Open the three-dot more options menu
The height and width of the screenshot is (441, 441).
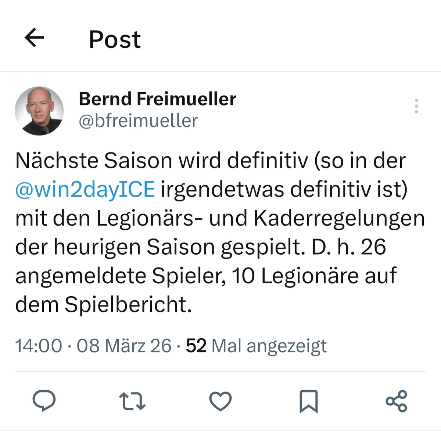point(416,106)
